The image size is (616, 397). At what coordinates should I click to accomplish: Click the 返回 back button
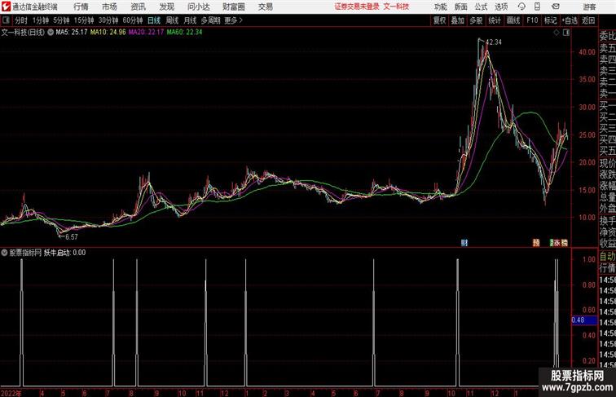[x=588, y=20]
